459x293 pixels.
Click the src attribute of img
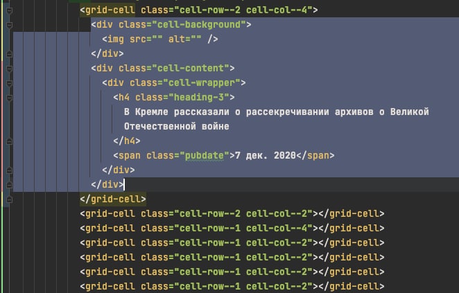(x=137, y=39)
